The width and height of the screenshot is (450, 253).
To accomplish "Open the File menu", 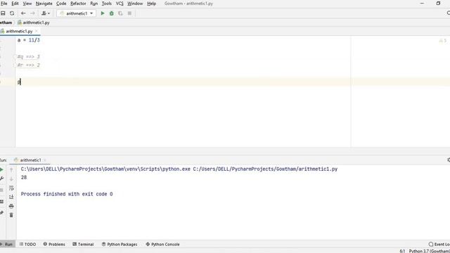I will point(4,4).
